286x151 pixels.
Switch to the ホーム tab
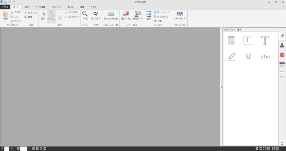16,7
